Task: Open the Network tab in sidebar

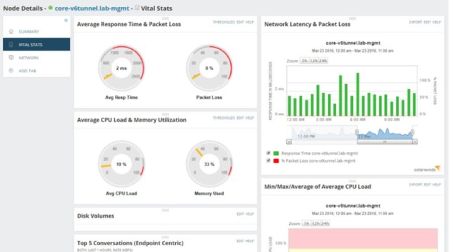Action: tap(29, 58)
